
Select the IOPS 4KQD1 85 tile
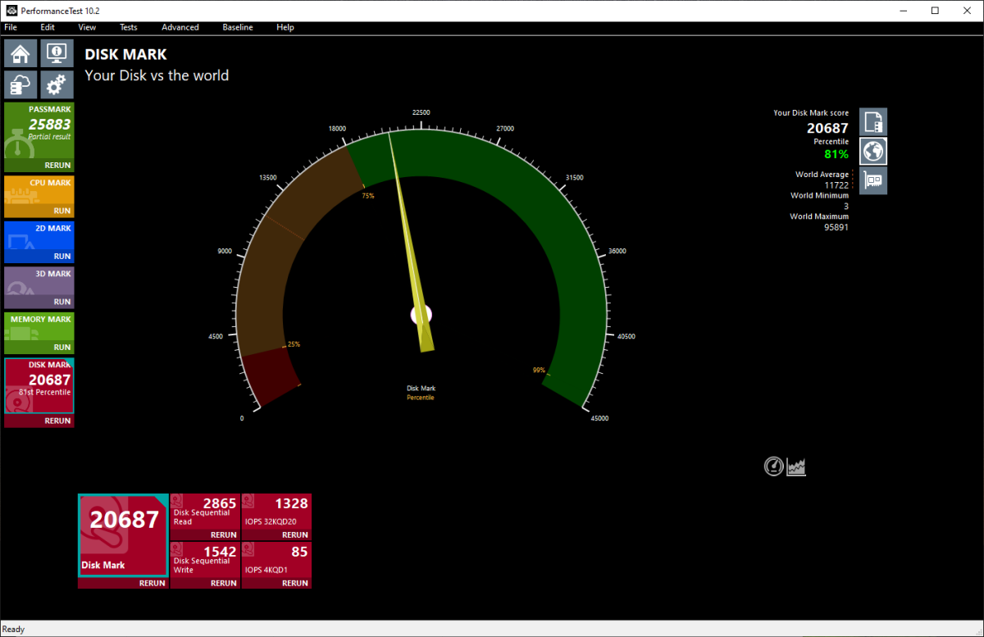(276, 559)
